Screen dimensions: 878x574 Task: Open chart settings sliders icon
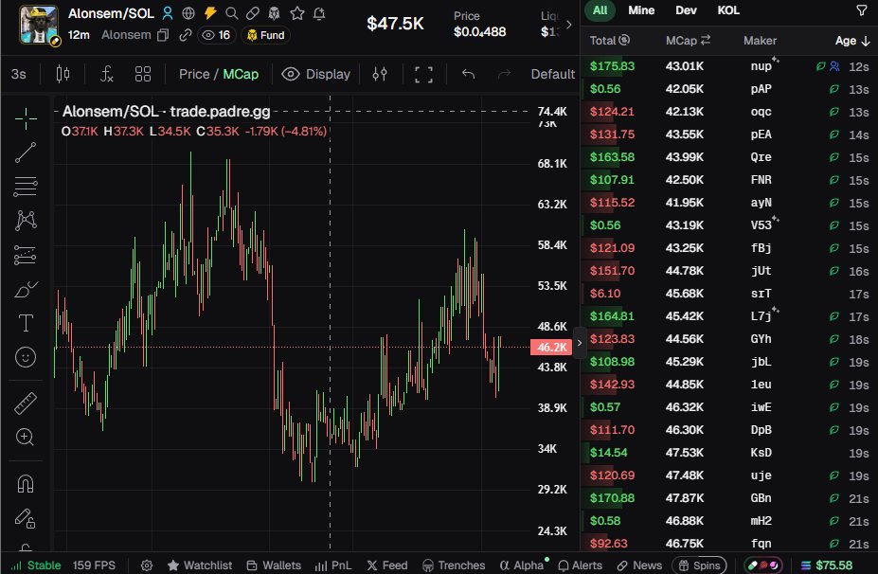pyautogui.click(x=380, y=74)
